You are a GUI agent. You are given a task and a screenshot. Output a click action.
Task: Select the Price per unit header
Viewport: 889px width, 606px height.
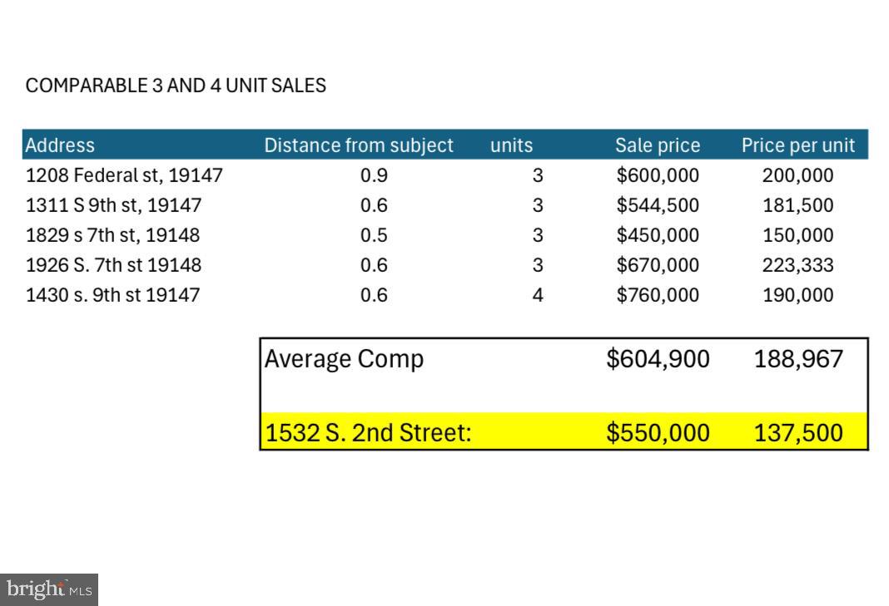coord(797,145)
